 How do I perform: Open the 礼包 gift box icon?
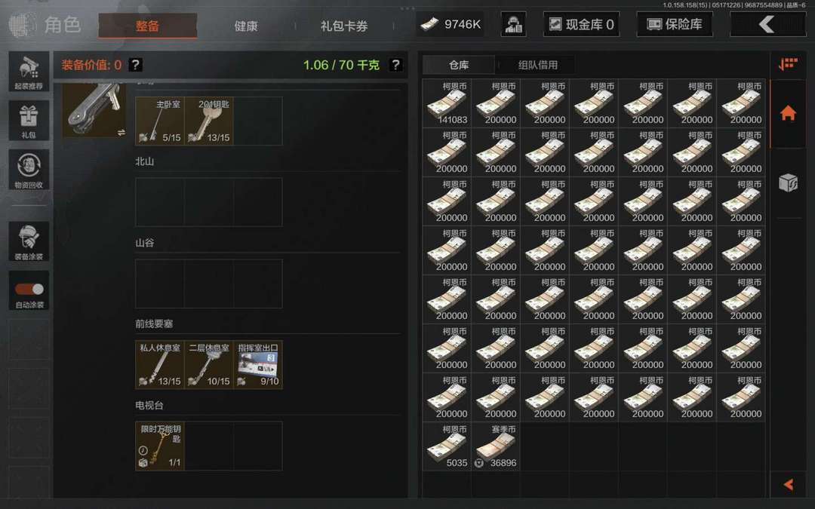tap(29, 121)
